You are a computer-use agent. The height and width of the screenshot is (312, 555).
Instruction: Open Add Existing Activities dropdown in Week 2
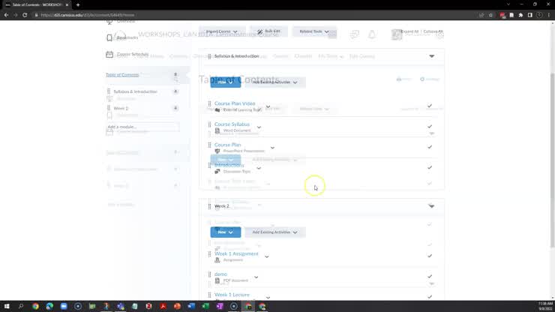coord(274,232)
